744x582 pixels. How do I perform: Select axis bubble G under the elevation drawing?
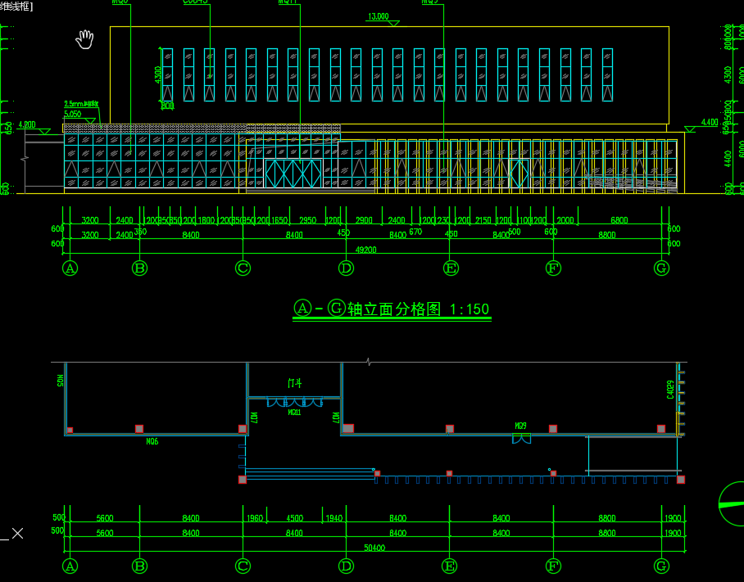coord(661,268)
